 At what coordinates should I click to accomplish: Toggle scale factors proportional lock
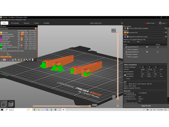tap(125, 75)
